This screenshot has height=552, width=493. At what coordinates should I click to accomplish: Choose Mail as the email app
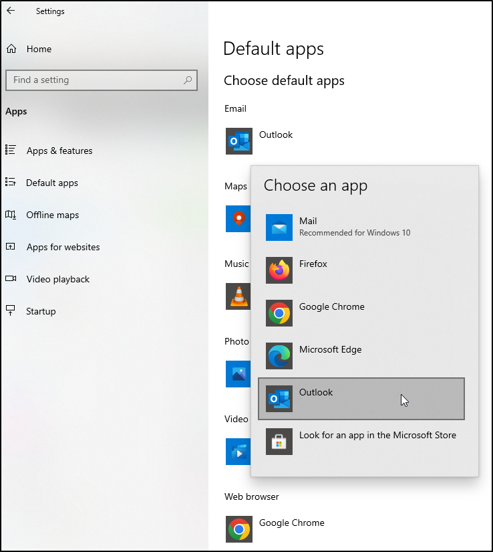[361, 227]
